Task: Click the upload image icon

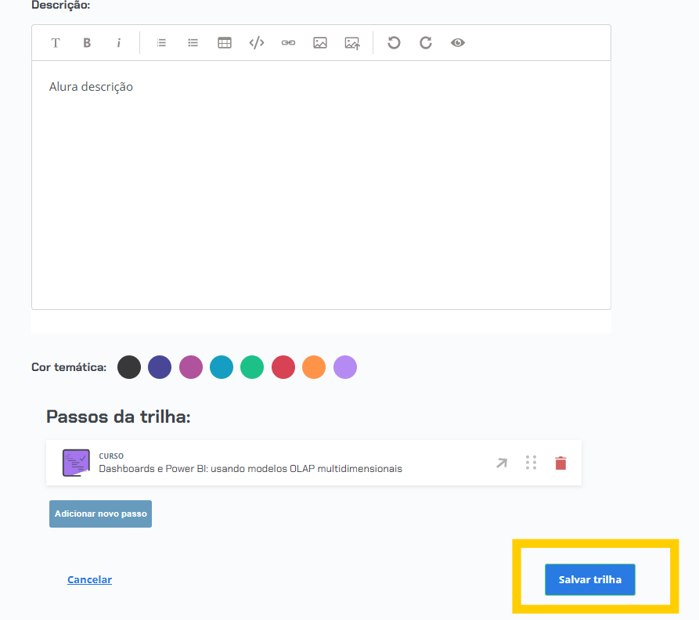Action: [352, 43]
